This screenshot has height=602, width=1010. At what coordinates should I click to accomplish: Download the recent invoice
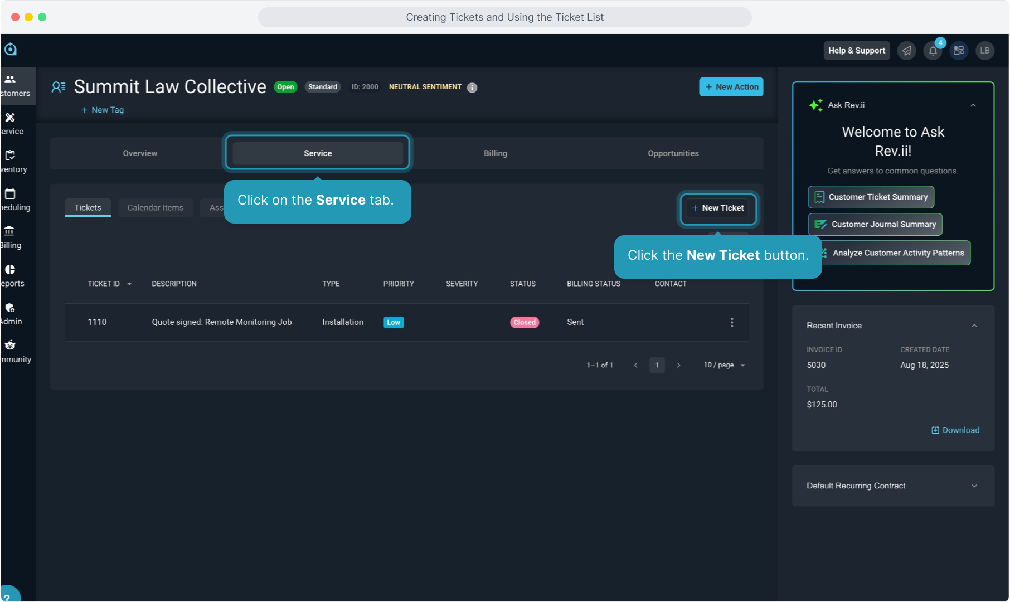point(955,430)
